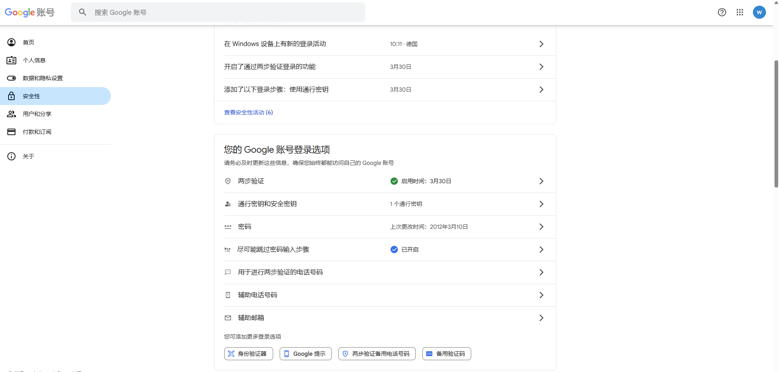Click the 查看安全性活动 (6) link
The image size is (779, 372).
tap(248, 112)
